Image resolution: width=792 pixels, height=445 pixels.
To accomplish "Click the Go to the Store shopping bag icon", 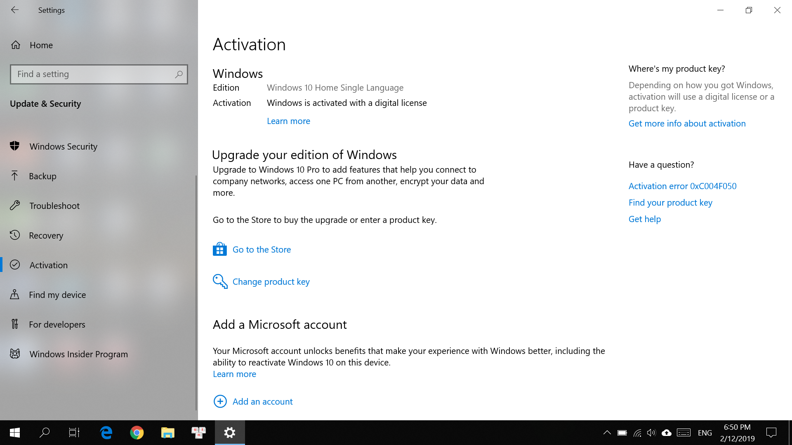I will (x=220, y=249).
